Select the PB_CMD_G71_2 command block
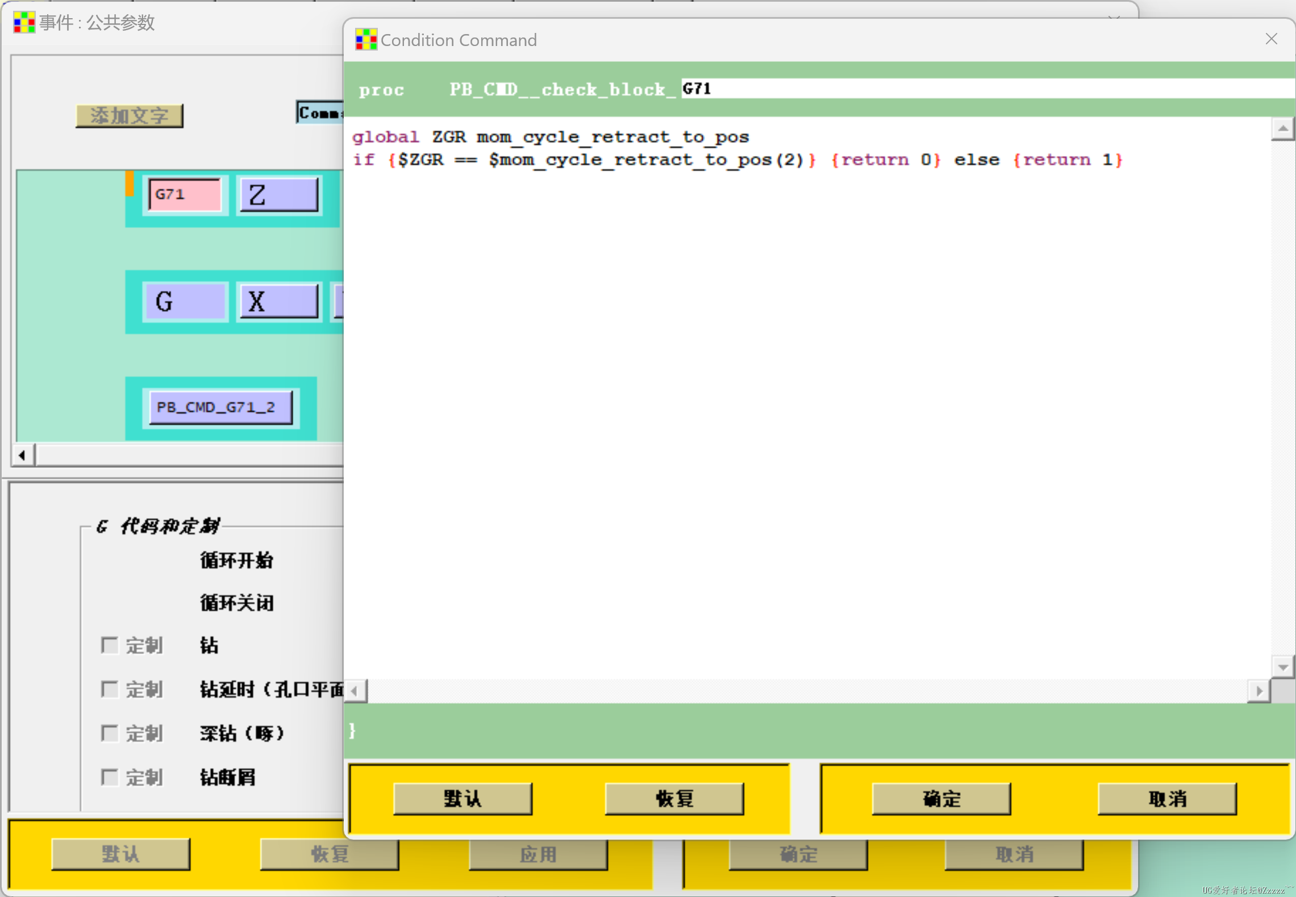 click(221, 407)
